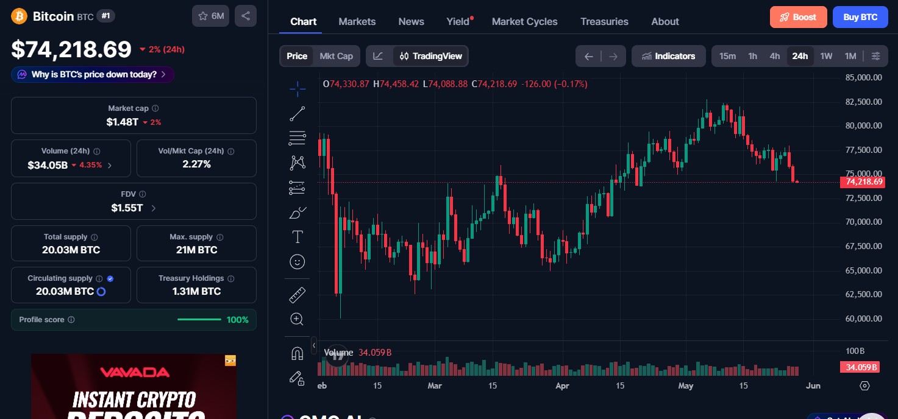The width and height of the screenshot is (898, 419).
Task: Select the ruler measure tool
Action: pyautogui.click(x=298, y=295)
